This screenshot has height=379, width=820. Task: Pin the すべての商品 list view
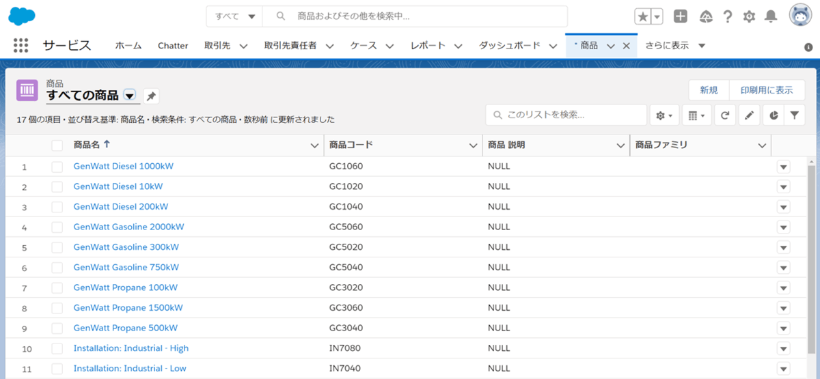coord(151,96)
